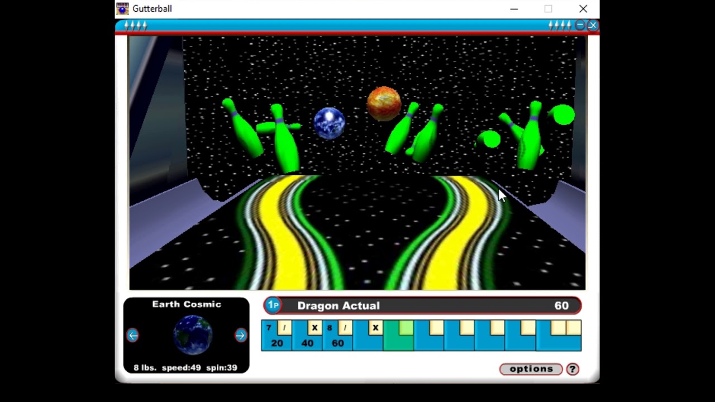Viewport: 715px width, 402px height.
Task: Select the next ball with the right arrow
Action: tap(241, 336)
